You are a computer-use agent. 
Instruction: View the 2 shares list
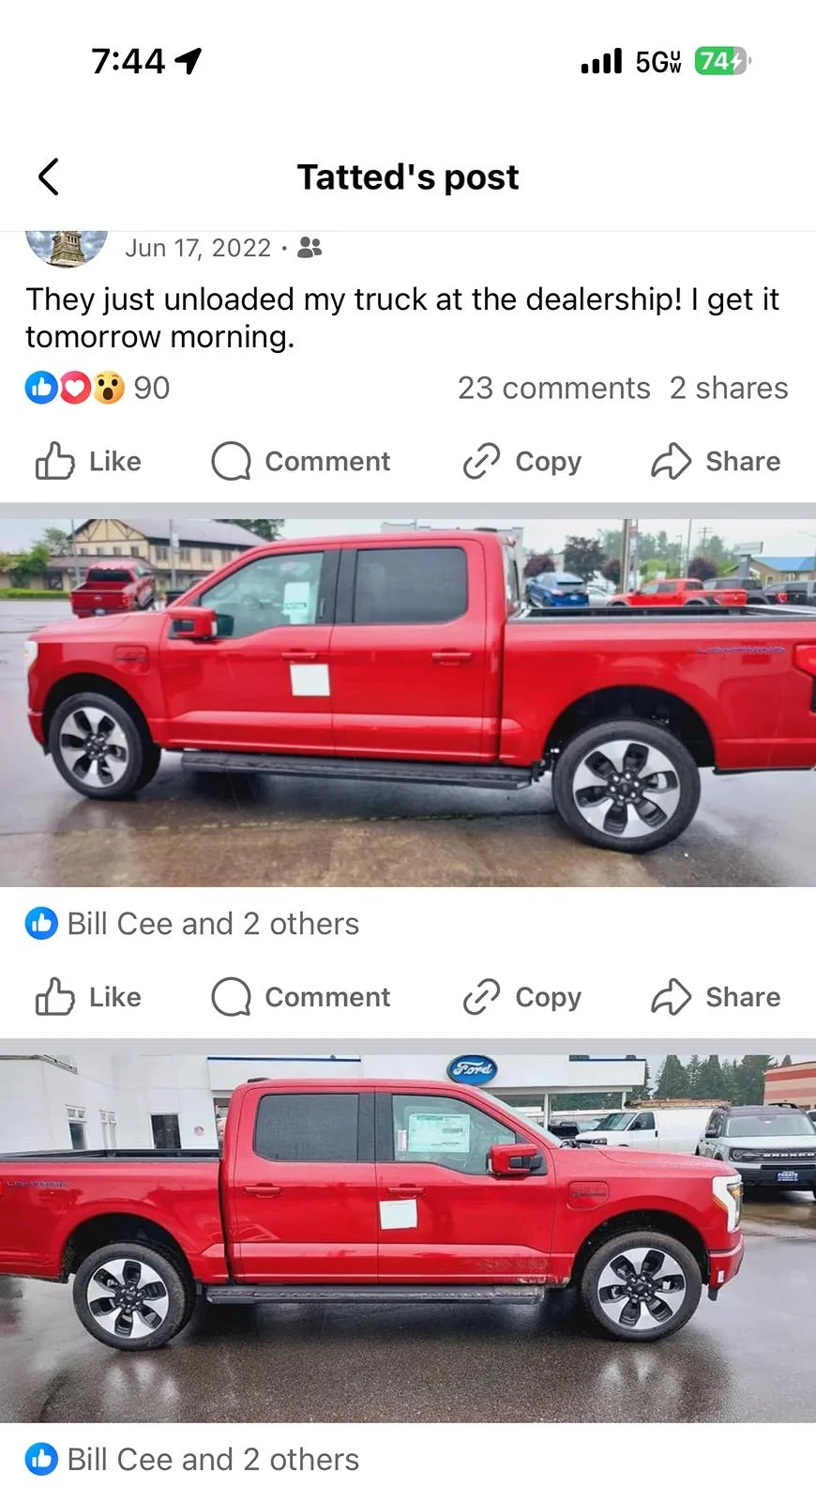pos(729,388)
